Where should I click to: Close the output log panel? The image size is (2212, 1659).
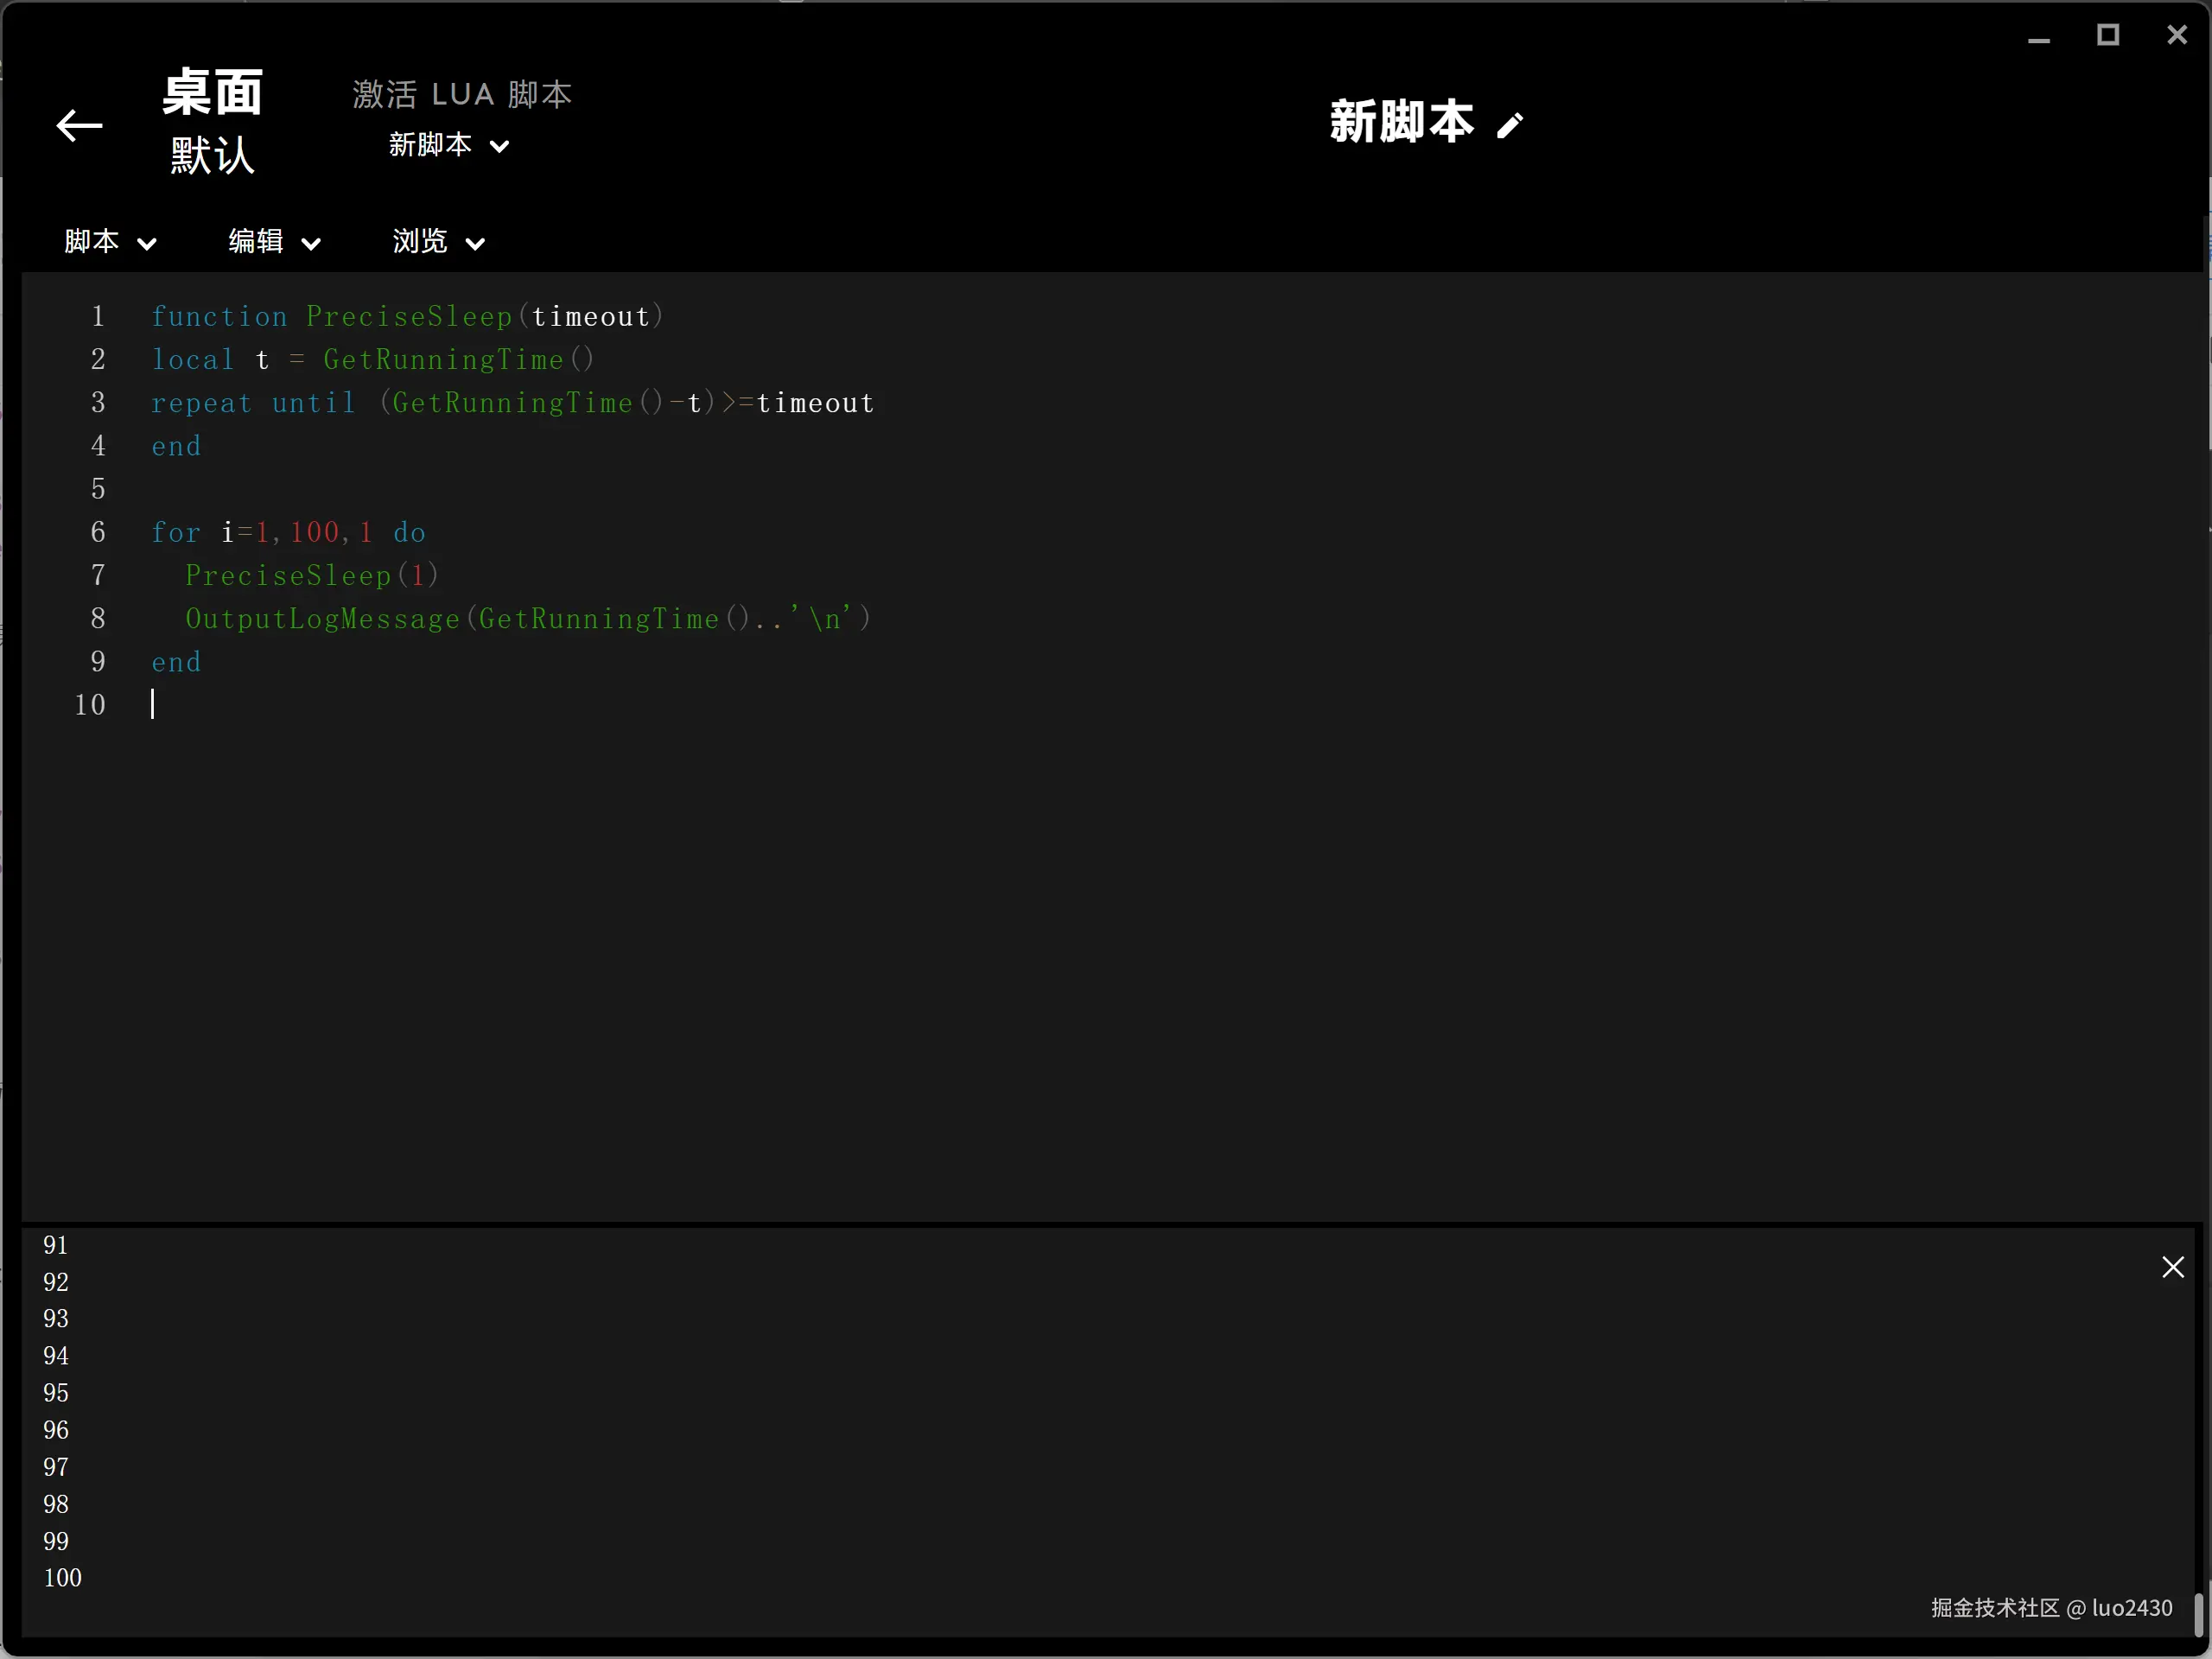point(2172,1267)
